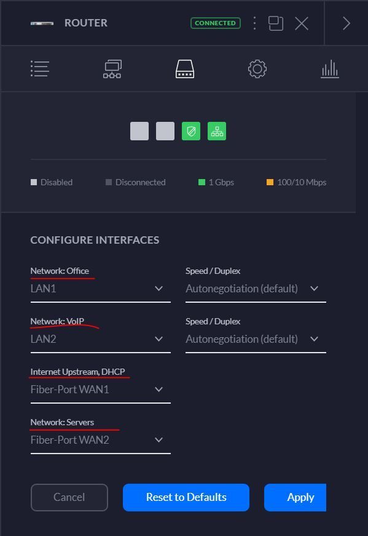
Task: Open the Fiber-Port WAN1 dropdown
Action: click(x=100, y=390)
